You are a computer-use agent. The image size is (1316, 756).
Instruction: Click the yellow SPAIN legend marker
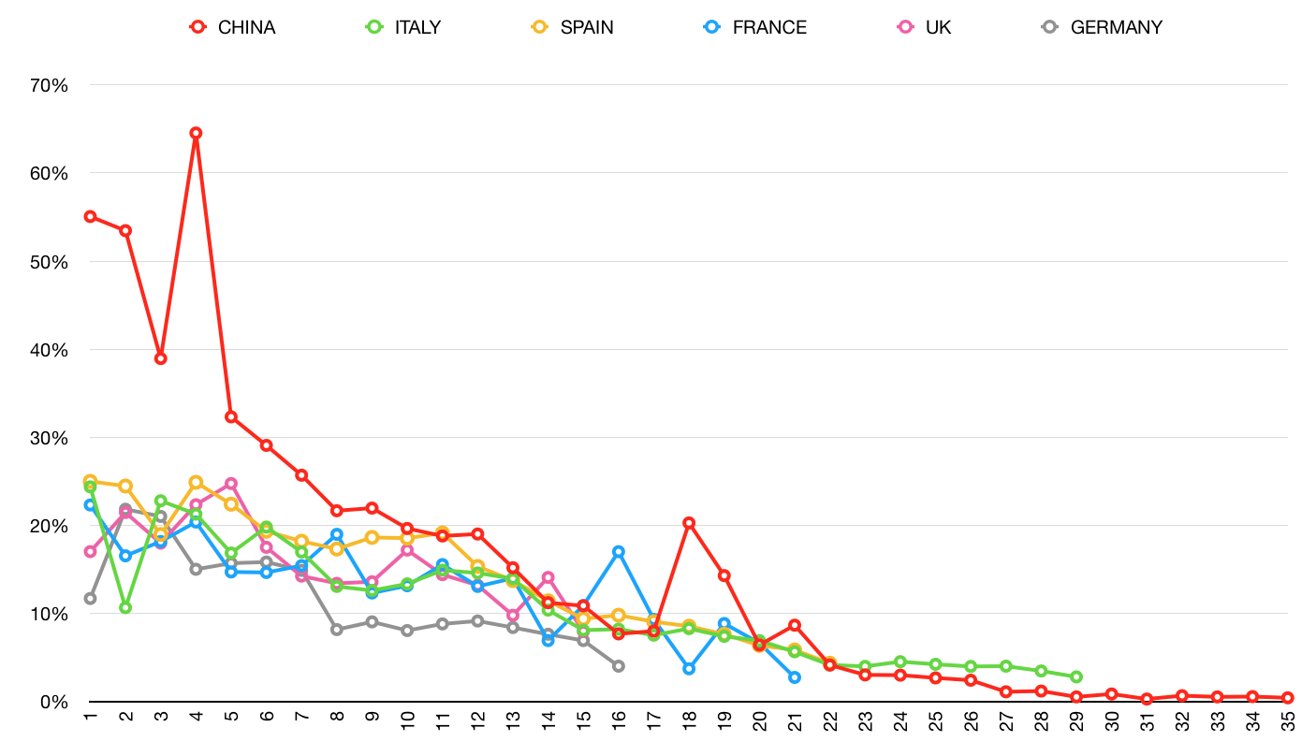(538, 27)
